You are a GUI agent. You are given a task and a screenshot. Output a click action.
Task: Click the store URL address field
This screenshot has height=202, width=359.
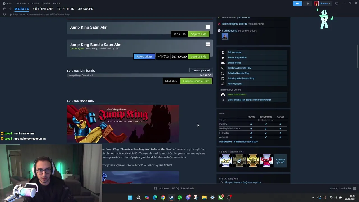tap(42, 14)
